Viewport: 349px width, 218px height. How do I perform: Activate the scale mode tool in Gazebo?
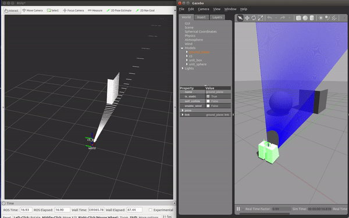click(261, 18)
